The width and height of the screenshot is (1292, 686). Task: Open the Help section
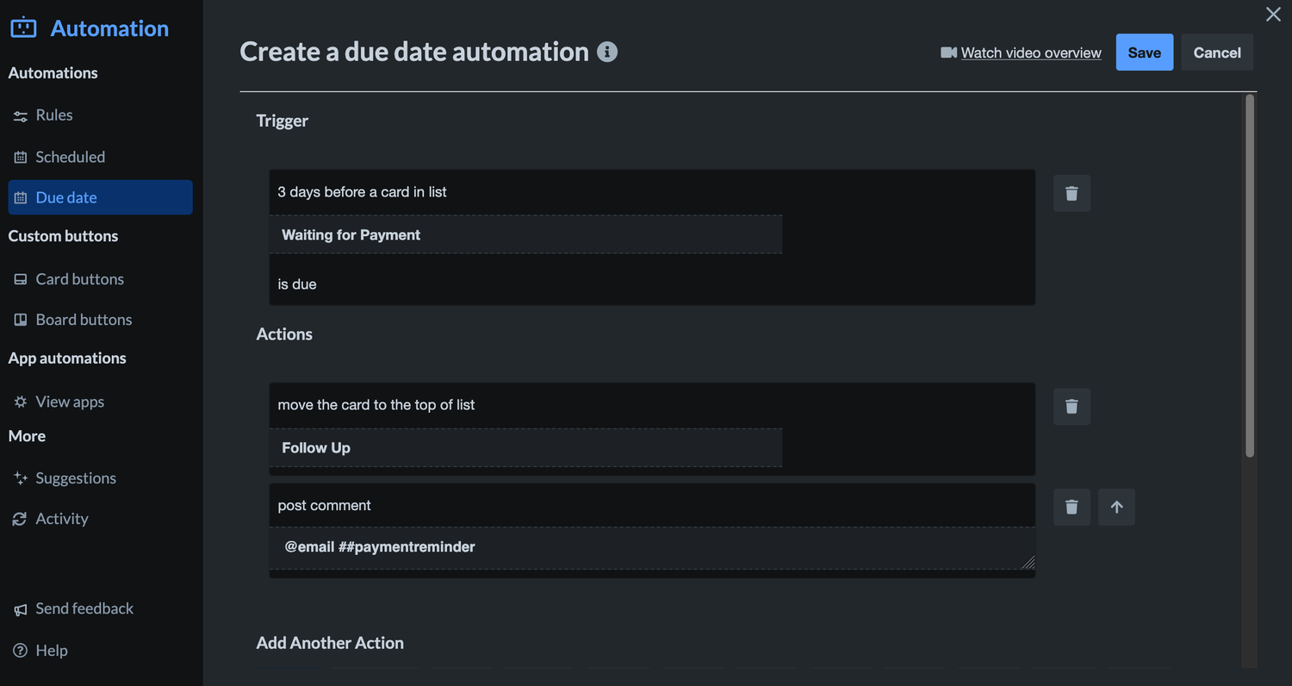(x=51, y=650)
